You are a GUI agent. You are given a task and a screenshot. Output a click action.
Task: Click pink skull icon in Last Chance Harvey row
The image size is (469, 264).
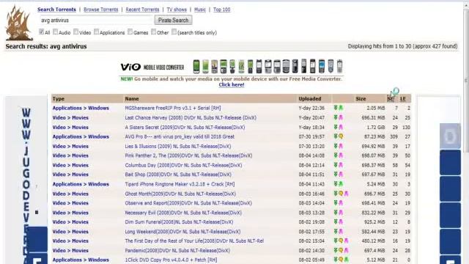pos(341,117)
